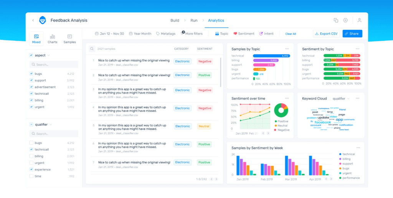
Task: Open the Intent filter dropdown
Action: pyautogui.click(x=266, y=34)
